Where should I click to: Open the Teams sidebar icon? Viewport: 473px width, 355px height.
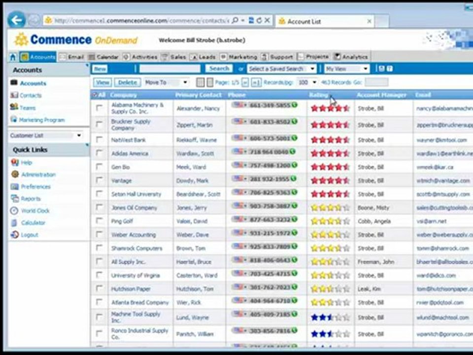[x=14, y=107]
